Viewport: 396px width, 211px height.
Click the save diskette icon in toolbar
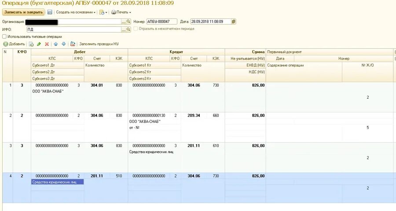pos(50,12)
